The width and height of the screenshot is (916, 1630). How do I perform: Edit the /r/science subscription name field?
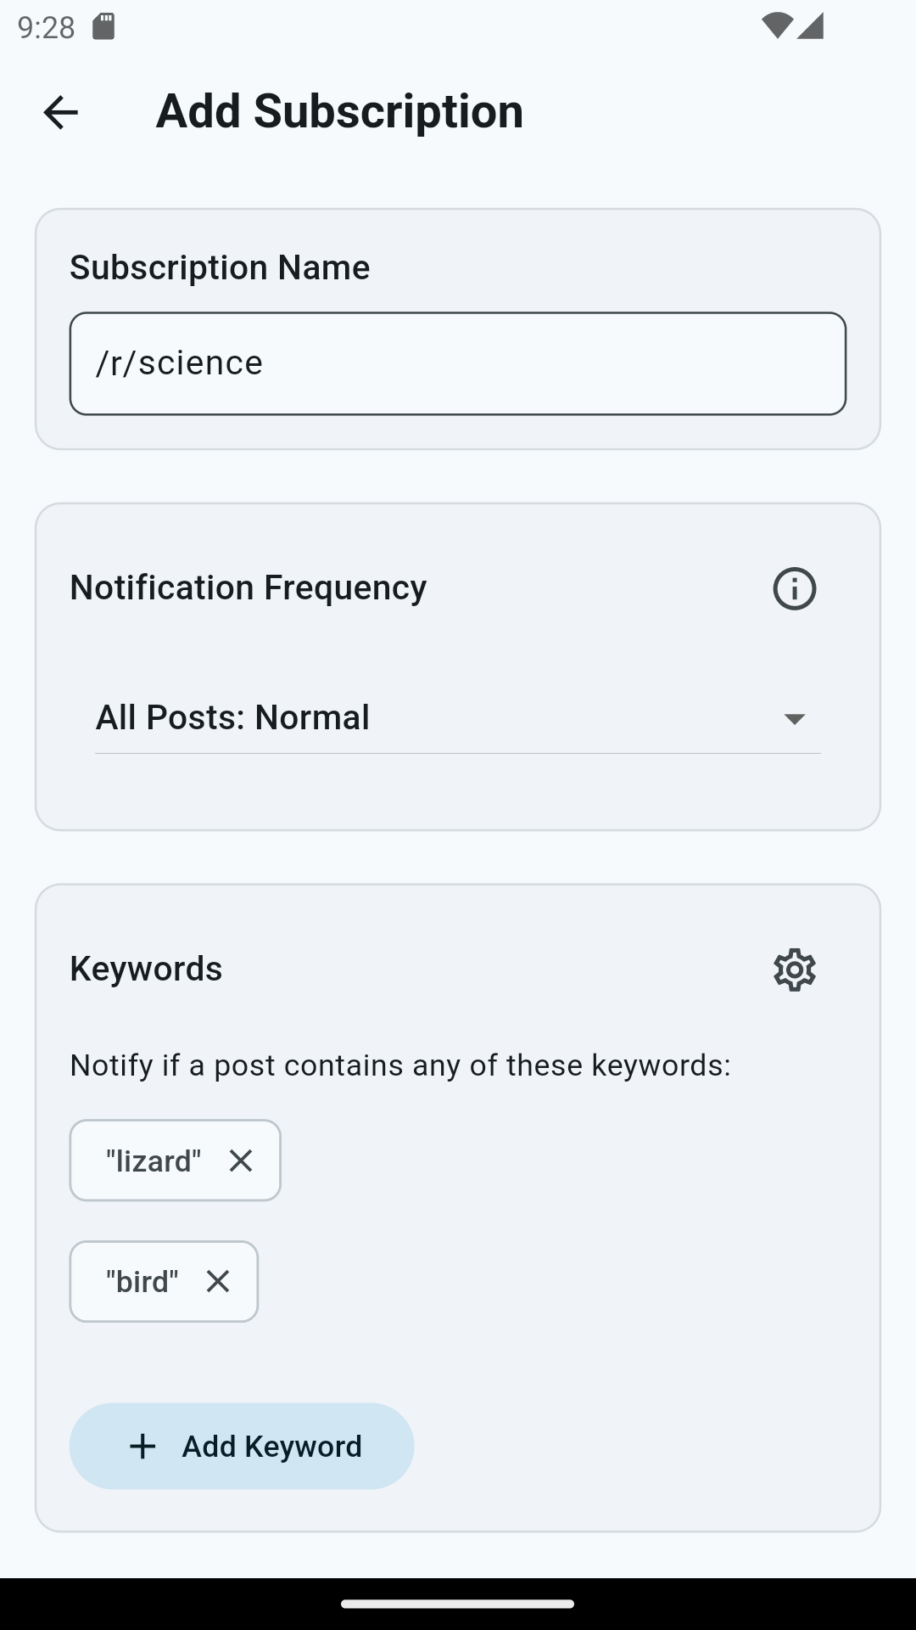pyautogui.click(x=458, y=363)
